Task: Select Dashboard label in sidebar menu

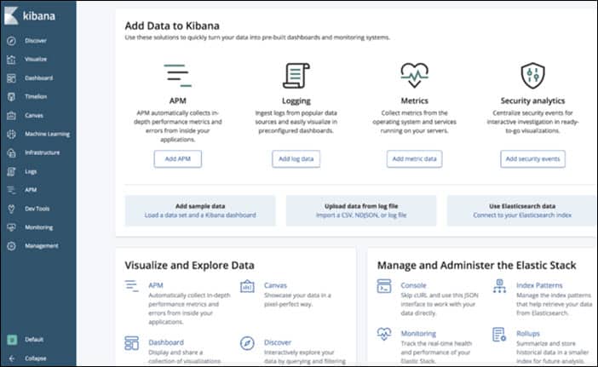Action: point(39,78)
